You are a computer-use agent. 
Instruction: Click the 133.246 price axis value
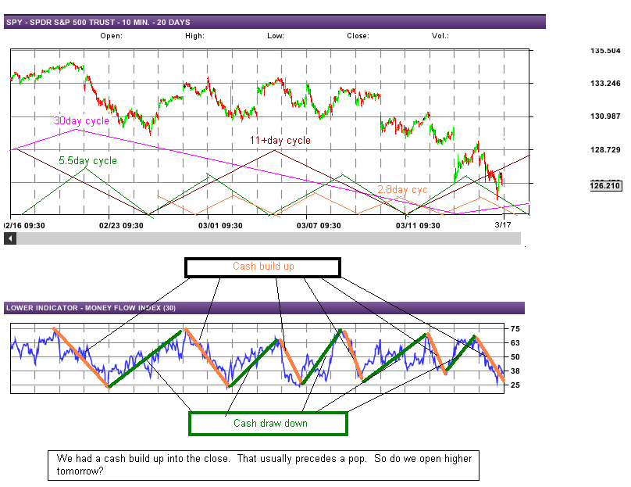tap(605, 84)
